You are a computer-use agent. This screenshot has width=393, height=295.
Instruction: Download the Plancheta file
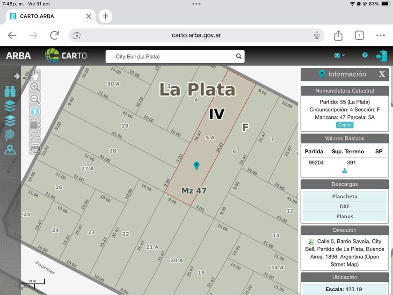[344, 197]
